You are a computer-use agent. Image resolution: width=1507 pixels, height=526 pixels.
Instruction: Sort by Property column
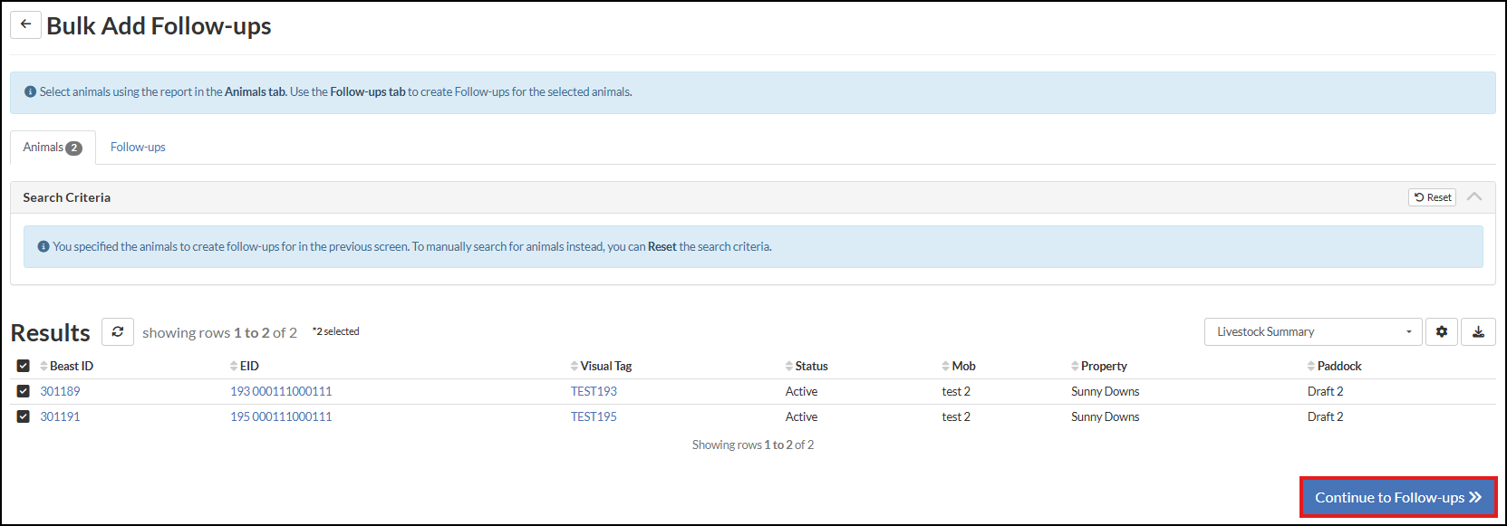tap(1099, 366)
